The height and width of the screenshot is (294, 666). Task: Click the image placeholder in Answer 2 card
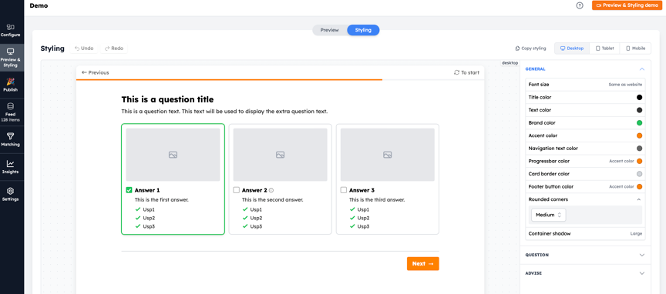point(280,155)
